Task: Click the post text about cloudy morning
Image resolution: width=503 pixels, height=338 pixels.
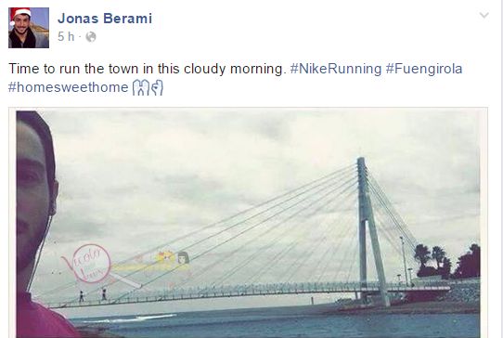Action: point(147,69)
